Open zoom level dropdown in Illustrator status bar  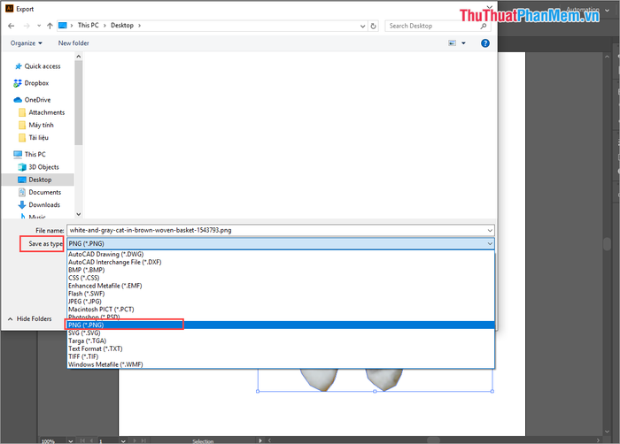pyautogui.click(x=70, y=440)
